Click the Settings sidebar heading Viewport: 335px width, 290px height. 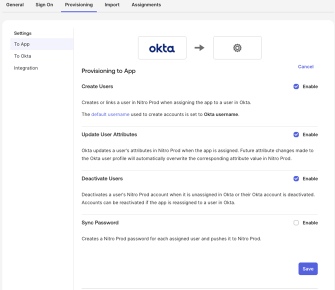(x=22, y=33)
